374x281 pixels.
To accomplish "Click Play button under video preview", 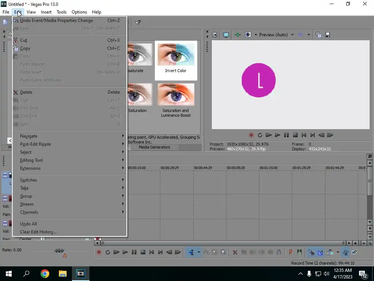I will [278, 135].
